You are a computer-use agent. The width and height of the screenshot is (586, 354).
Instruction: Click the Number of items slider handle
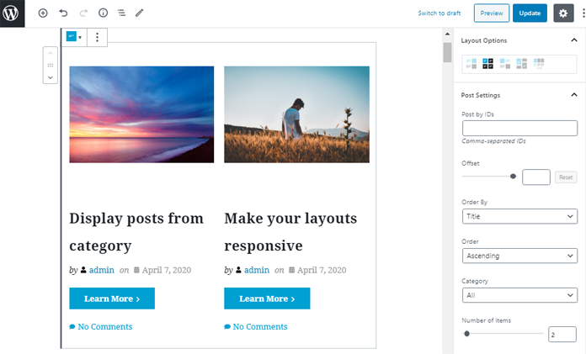coord(466,334)
